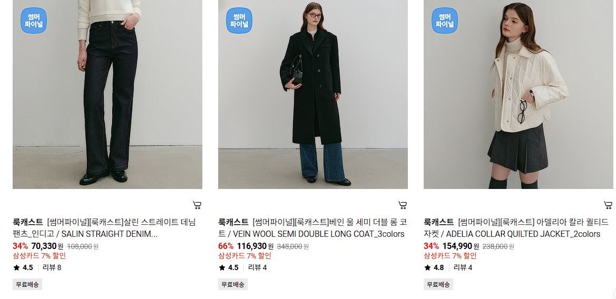Open the black long coat product image

pyautogui.click(x=312, y=94)
